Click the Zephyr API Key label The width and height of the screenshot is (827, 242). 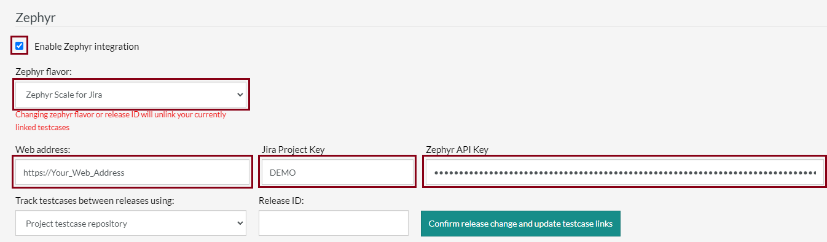[x=457, y=149]
